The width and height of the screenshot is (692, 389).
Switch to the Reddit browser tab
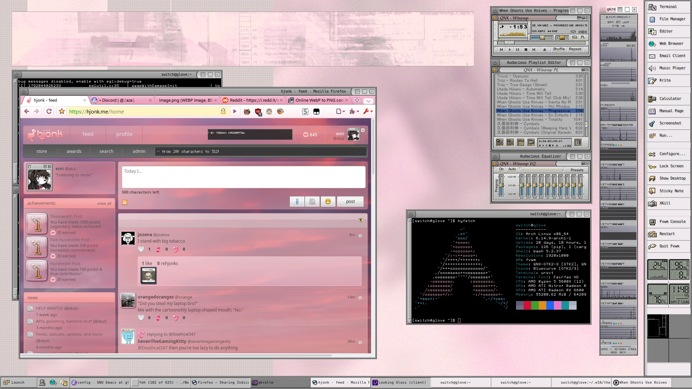(252, 100)
